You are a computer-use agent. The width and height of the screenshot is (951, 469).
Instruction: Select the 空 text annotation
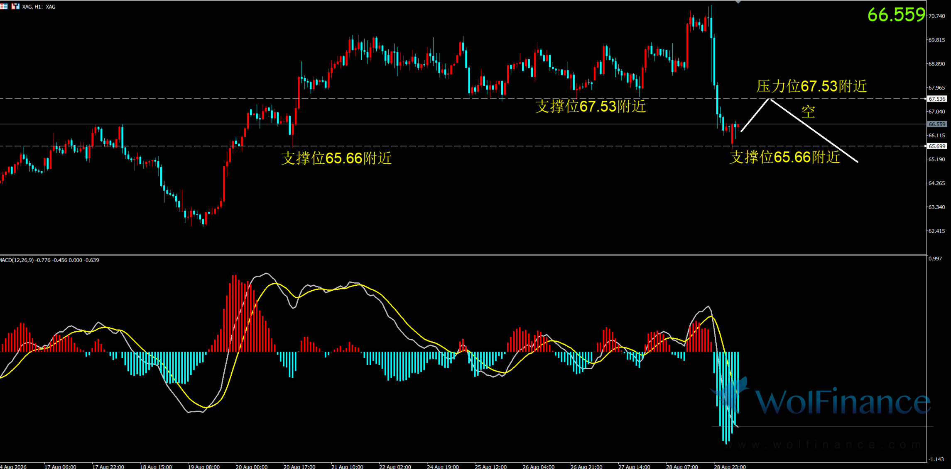point(808,111)
